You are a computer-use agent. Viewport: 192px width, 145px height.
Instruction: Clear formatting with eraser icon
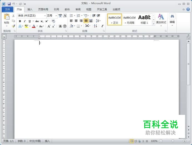click(x=53, y=21)
